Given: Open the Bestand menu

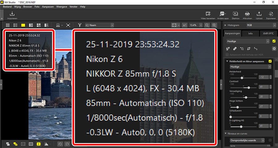Looking at the screenshot, I should [x=7, y=7].
